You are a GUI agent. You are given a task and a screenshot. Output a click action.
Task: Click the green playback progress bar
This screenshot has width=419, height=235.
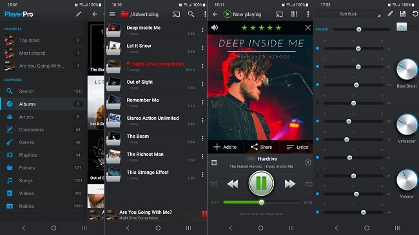pyautogui.click(x=261, y=202)
